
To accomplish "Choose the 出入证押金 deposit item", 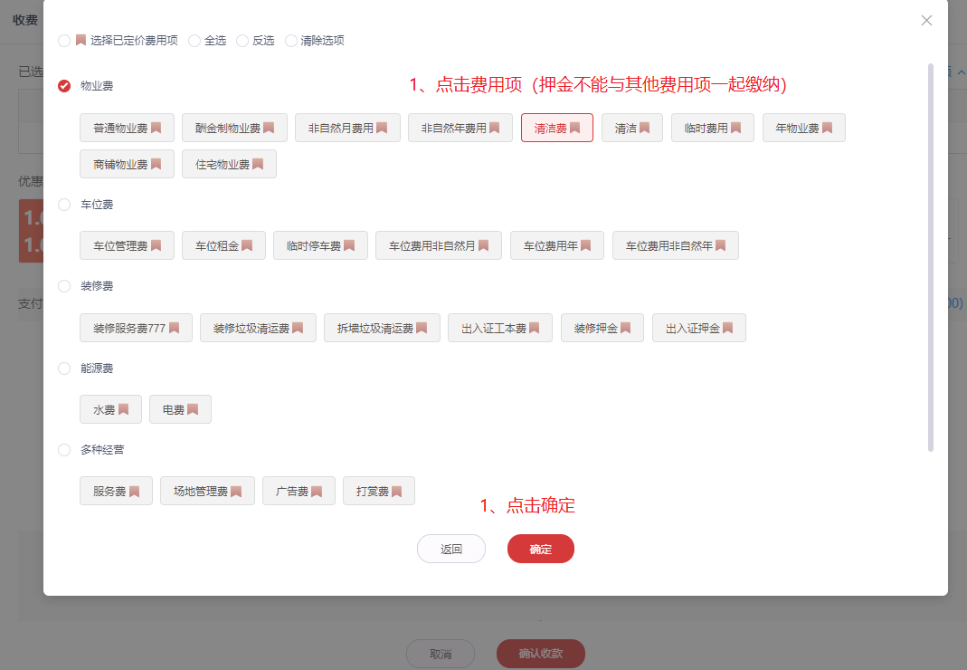I will click(699, 328).
